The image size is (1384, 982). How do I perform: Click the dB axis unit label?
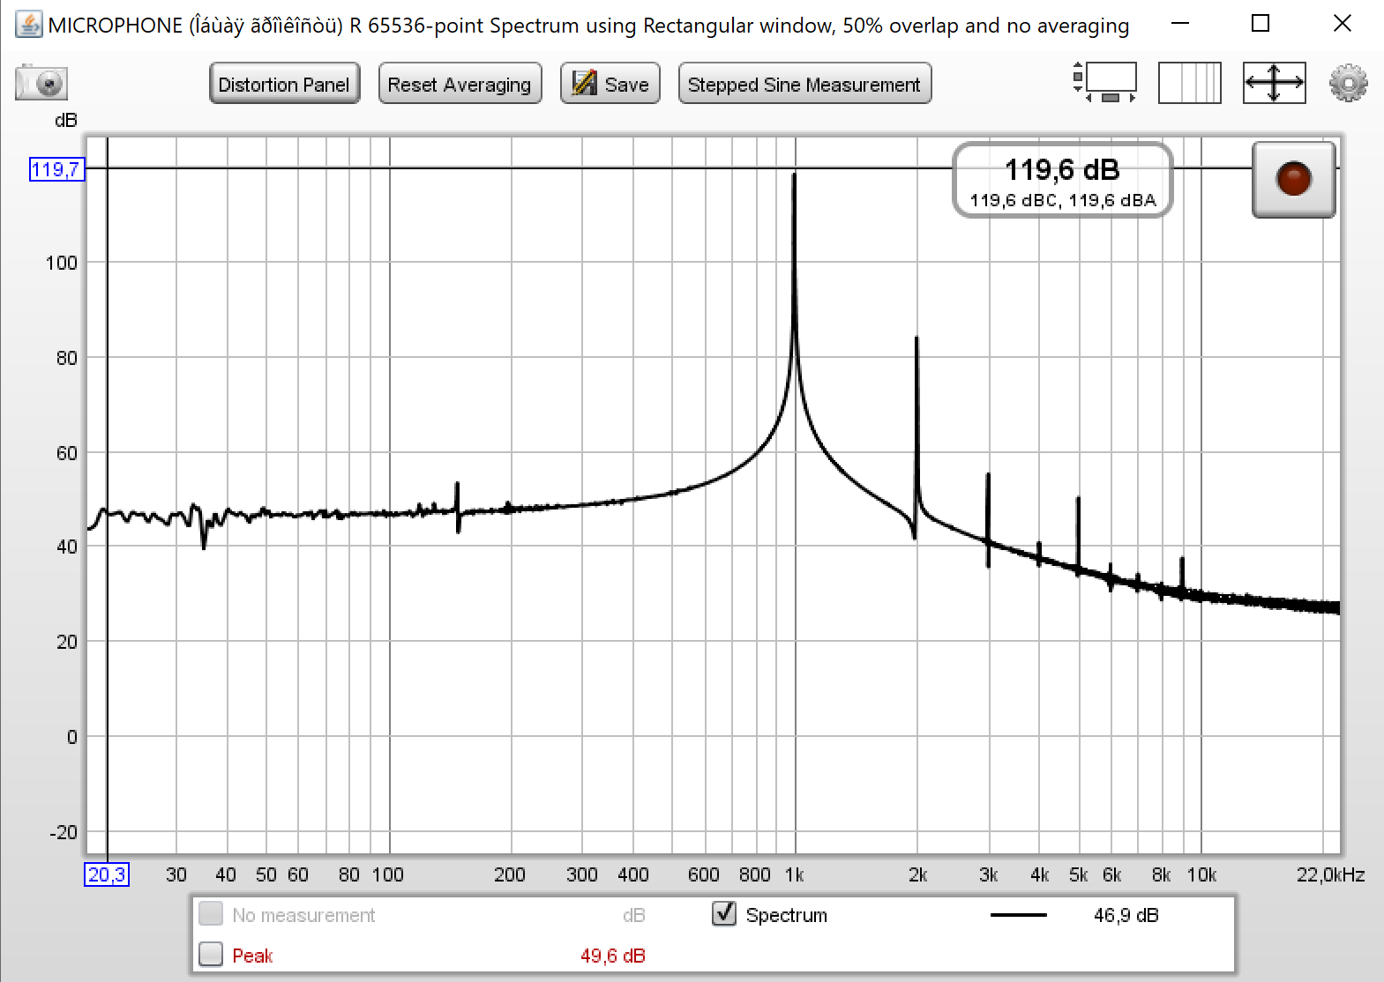coord(66,121)
